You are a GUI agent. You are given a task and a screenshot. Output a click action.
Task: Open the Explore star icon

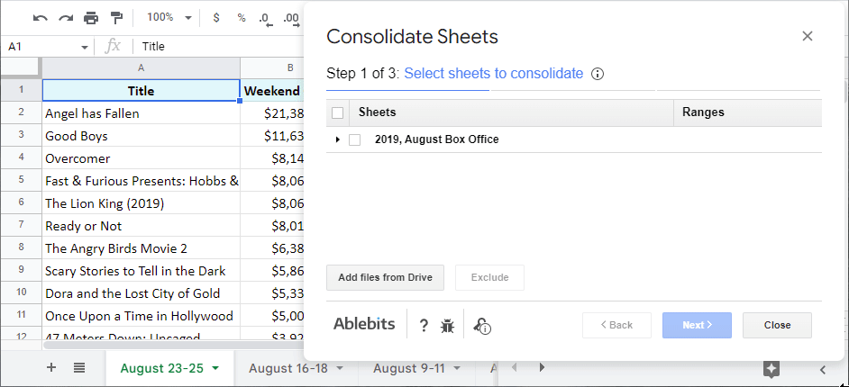(x=771, y=368)
